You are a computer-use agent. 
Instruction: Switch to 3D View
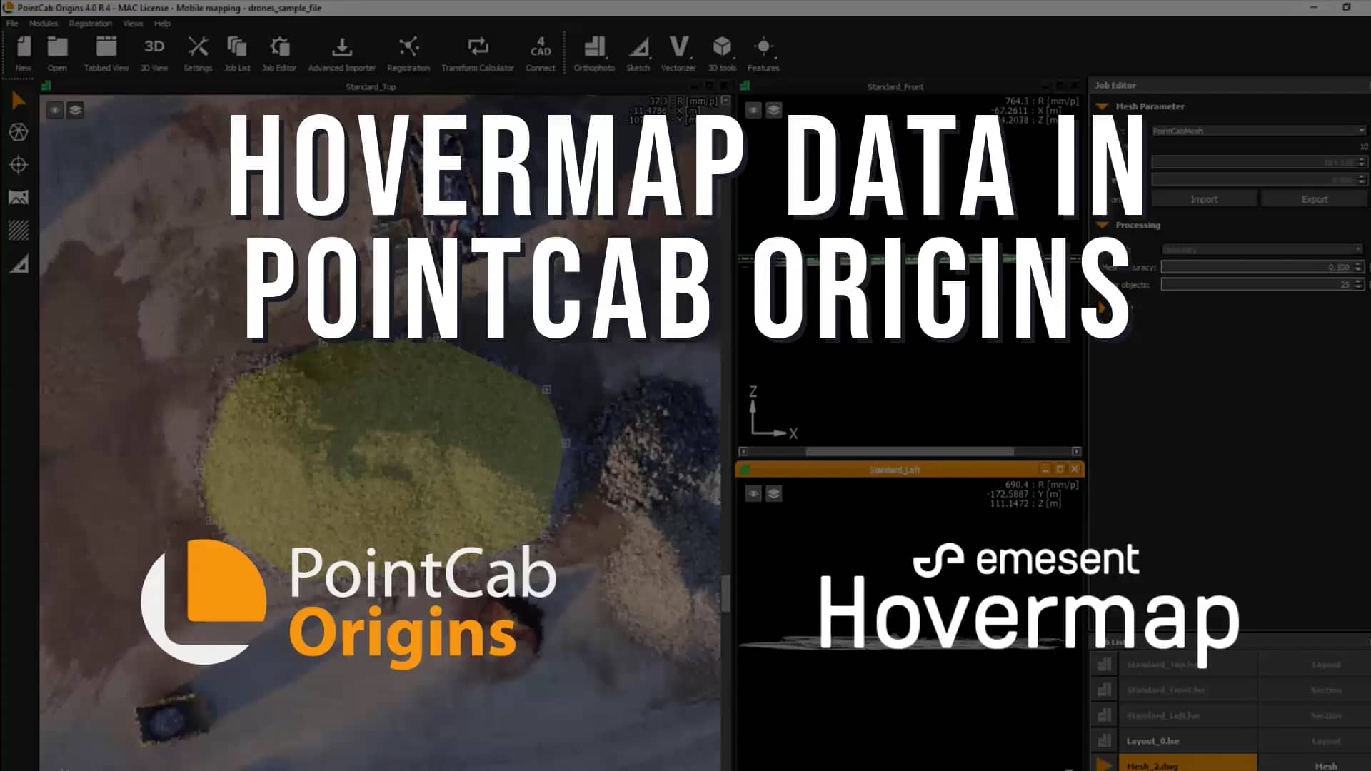point(154,50)
